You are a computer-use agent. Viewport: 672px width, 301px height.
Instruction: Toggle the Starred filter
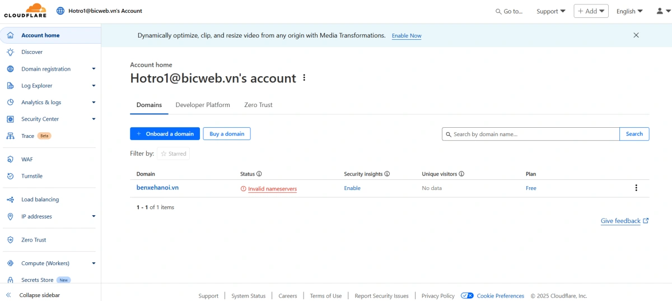174,154
